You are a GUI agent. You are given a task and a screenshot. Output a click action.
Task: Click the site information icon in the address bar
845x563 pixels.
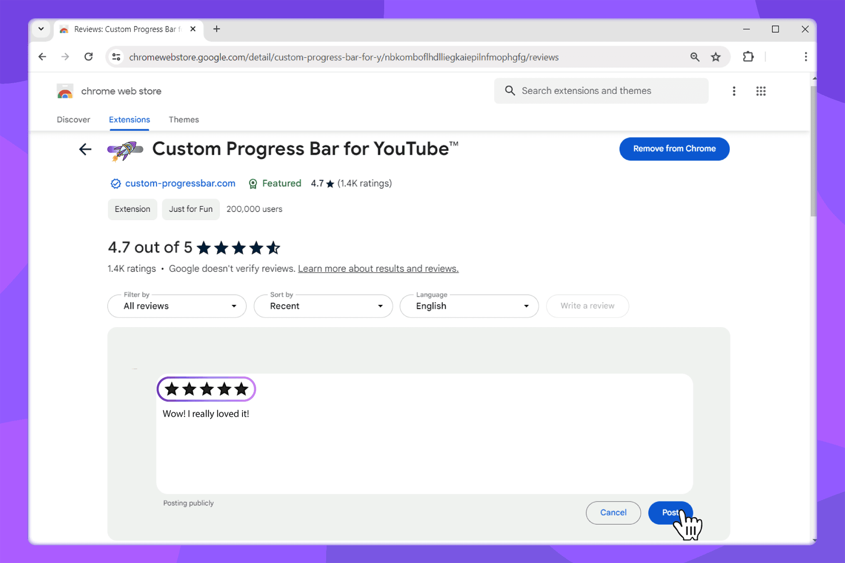pyautogui.click(x=116, y=57)
